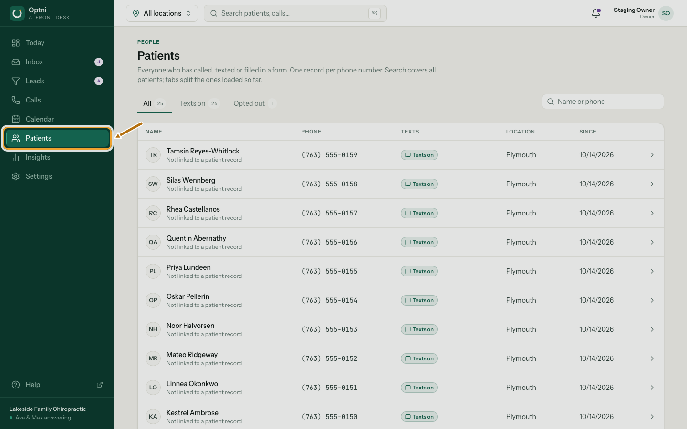Screen dimensions: 687x429
Task: Click the Search patients, calls field
Action: point(295,13)
